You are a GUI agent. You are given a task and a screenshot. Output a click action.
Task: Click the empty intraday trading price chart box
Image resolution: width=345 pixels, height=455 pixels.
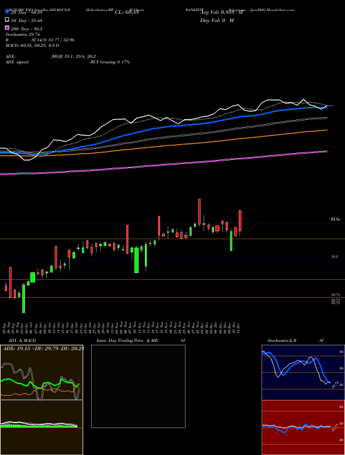point(138,386)
